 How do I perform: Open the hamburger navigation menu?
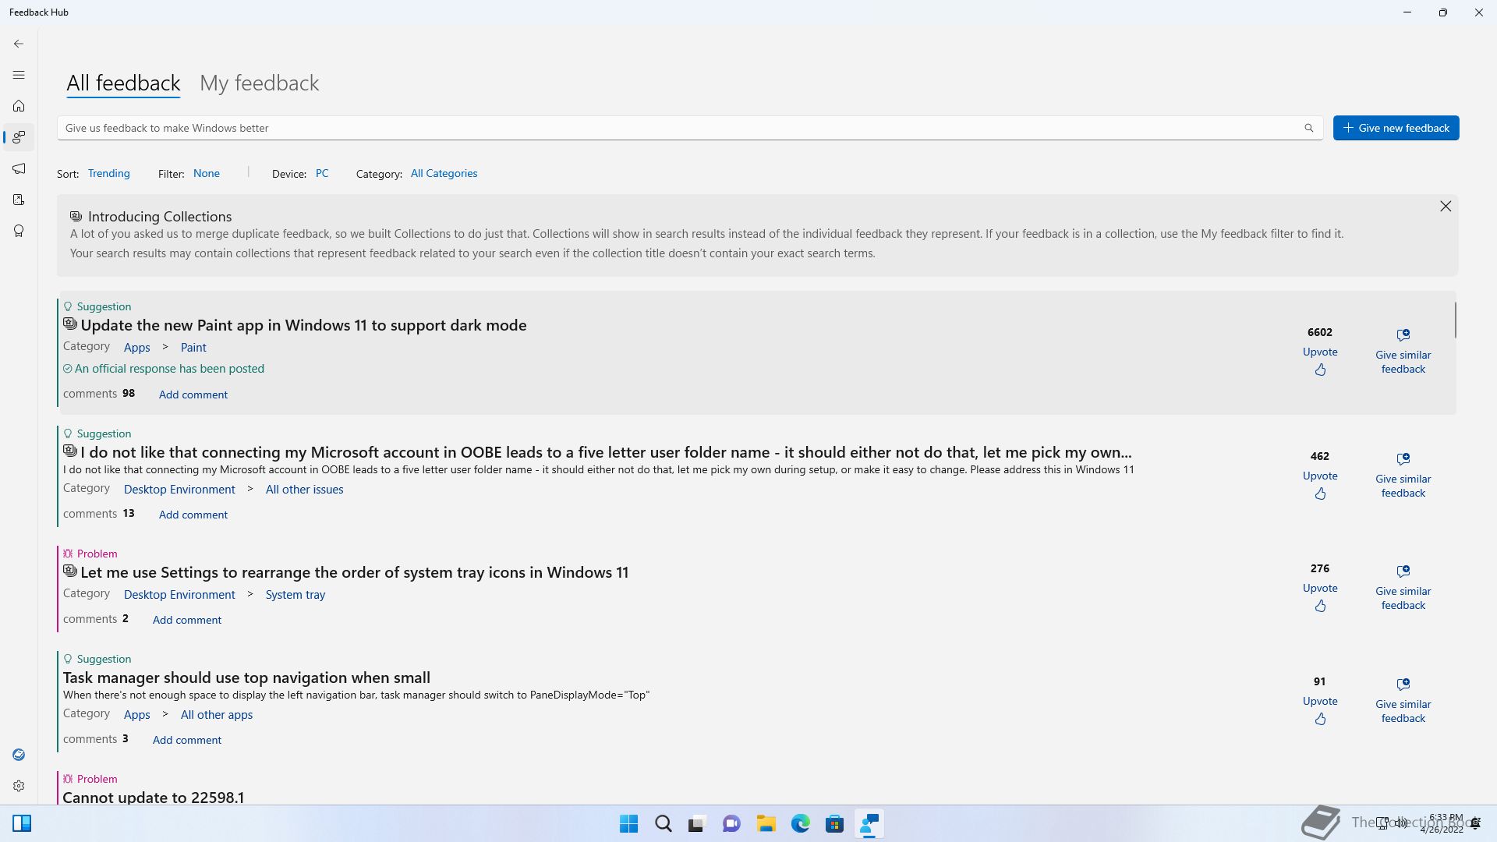pos(19,75)
